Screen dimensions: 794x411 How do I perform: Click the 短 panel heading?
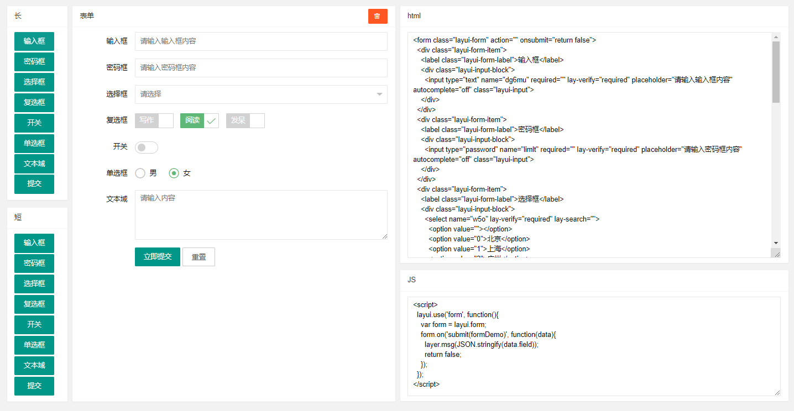[18, 218]
